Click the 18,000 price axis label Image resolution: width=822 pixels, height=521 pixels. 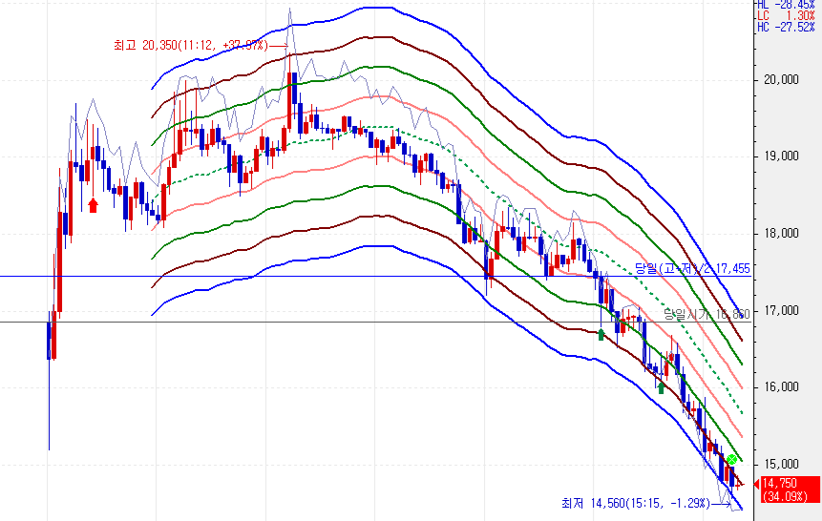[x=781, y=234]
